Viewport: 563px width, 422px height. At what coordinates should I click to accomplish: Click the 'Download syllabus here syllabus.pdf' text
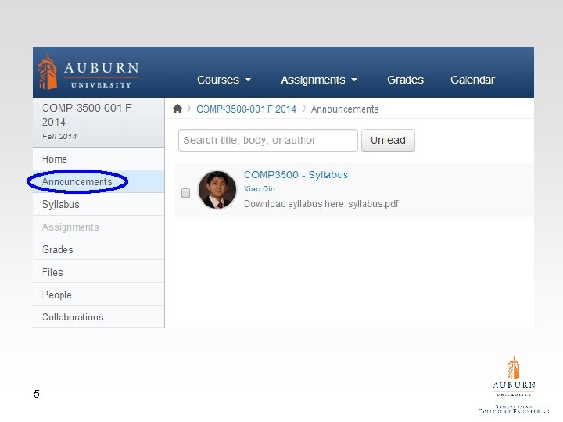[321, 204]
